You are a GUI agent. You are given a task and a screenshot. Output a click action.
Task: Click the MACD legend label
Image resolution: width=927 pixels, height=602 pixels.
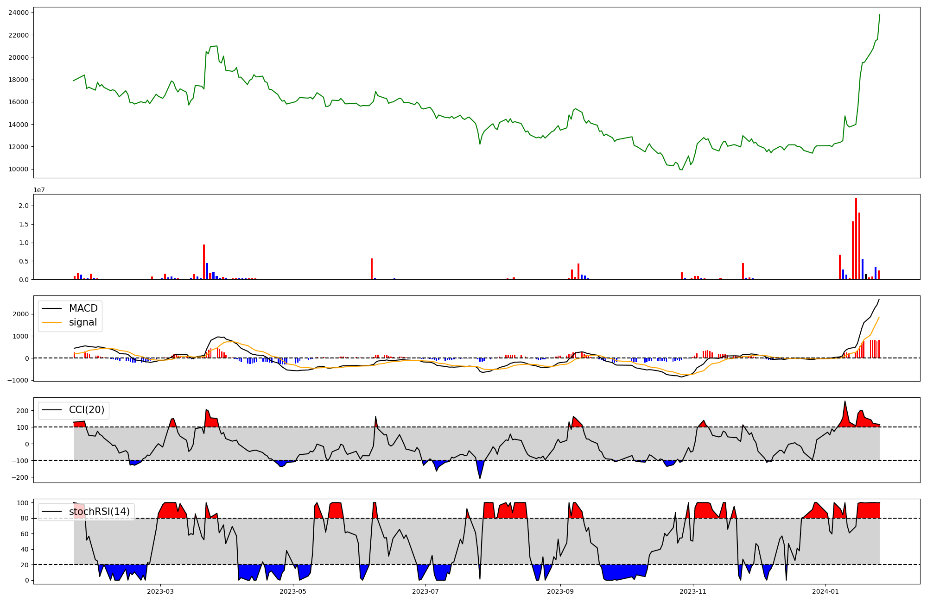[83, 308]
